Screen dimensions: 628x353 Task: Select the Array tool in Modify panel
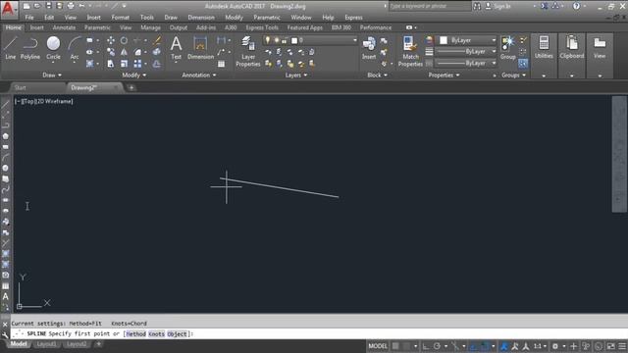pos(137,64)
